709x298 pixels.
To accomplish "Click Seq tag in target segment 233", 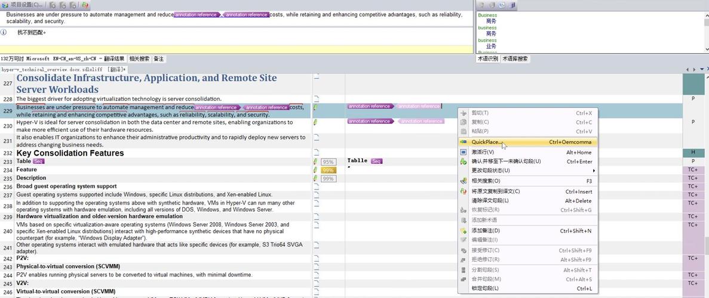I will pyautogui.click(x=377, y=161).
